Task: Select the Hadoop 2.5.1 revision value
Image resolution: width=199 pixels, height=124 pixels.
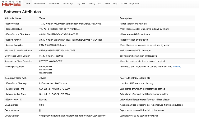Action: click(x=71, y=40)
